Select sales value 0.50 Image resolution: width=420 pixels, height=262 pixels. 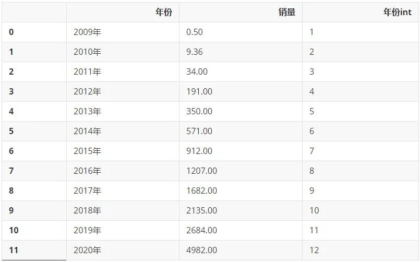[x=194, y=32]
